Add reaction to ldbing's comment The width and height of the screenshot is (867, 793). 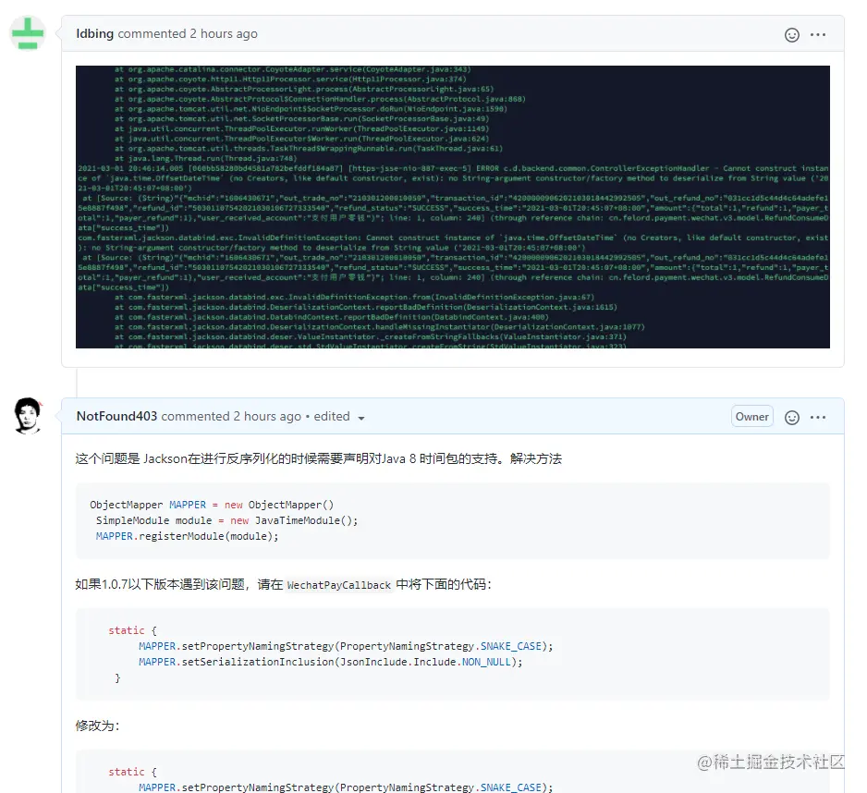click(792, 35)
